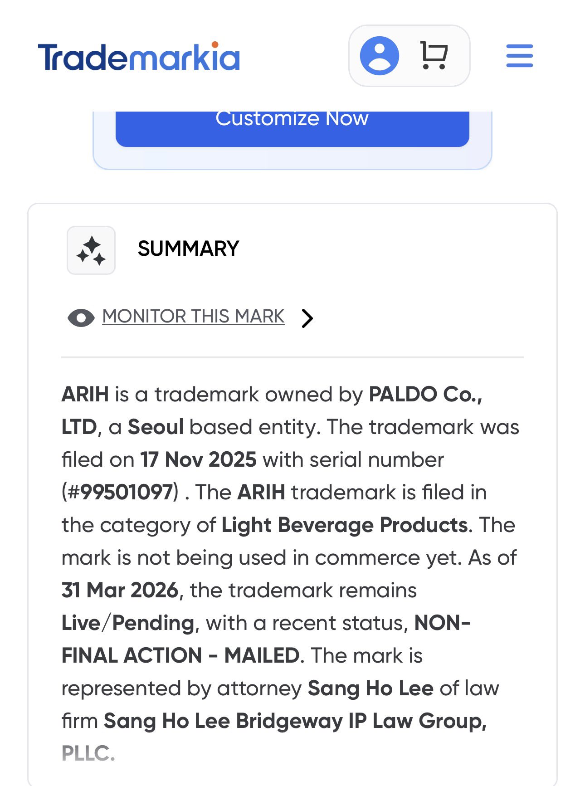Click the Trademarkia logo

(139, 57)
